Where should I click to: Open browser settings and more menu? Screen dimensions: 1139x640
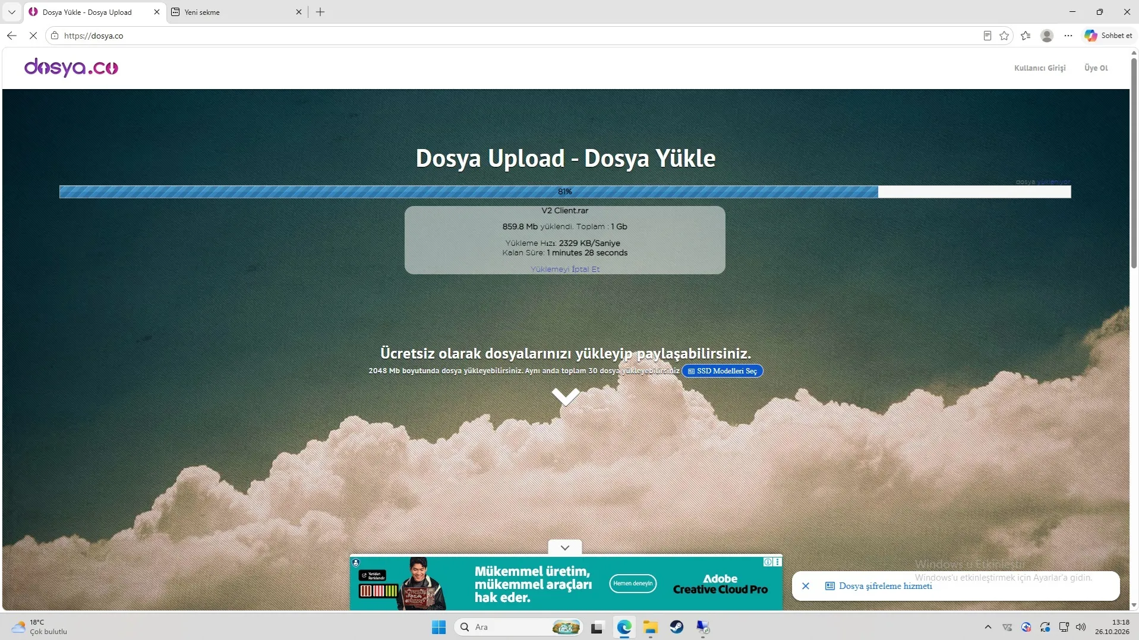pos(1068,36)
